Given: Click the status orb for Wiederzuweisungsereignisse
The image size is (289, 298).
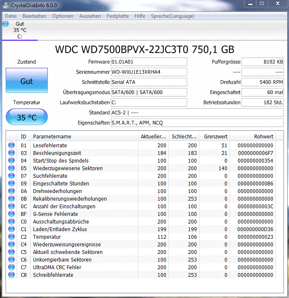Looking at the screenshot, I should [x=11, y=244].
